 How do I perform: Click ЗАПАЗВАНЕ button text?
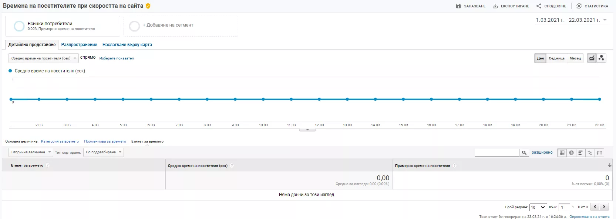pyautogui.click(x=475, y=6)
